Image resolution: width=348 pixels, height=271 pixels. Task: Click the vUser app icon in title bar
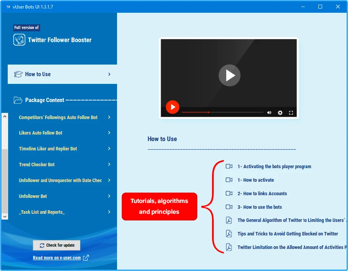pos(8,7)
